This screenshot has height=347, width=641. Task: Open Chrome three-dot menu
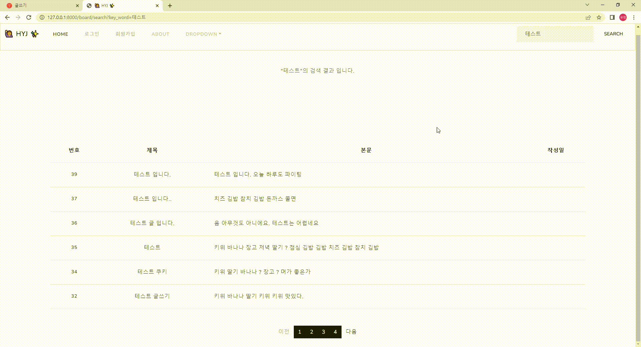634,17
